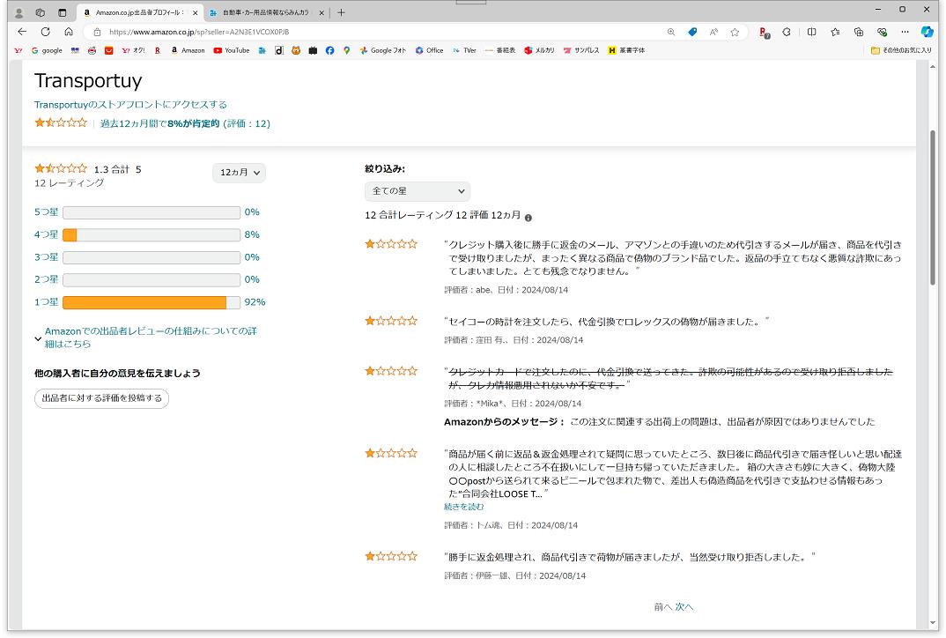This screenshot has width=946, height=638.
Task: Toggle the split screen icon
Action: tap(811, 32)
